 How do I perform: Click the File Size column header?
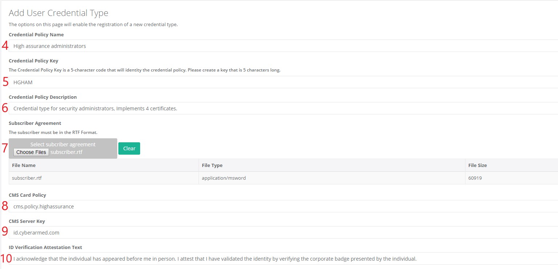[477, 165]
